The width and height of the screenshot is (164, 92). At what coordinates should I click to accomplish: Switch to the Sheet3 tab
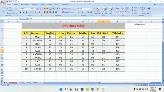point(28,83)
